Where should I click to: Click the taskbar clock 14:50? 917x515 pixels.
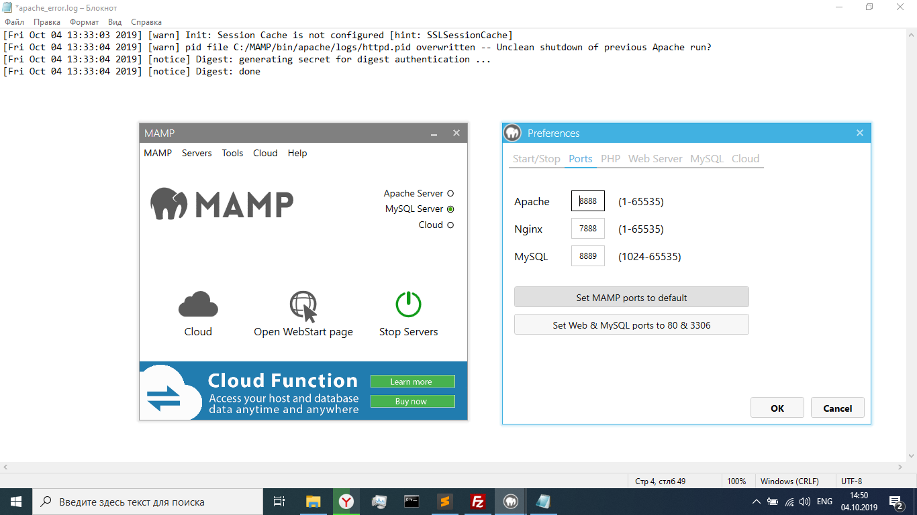859,496
